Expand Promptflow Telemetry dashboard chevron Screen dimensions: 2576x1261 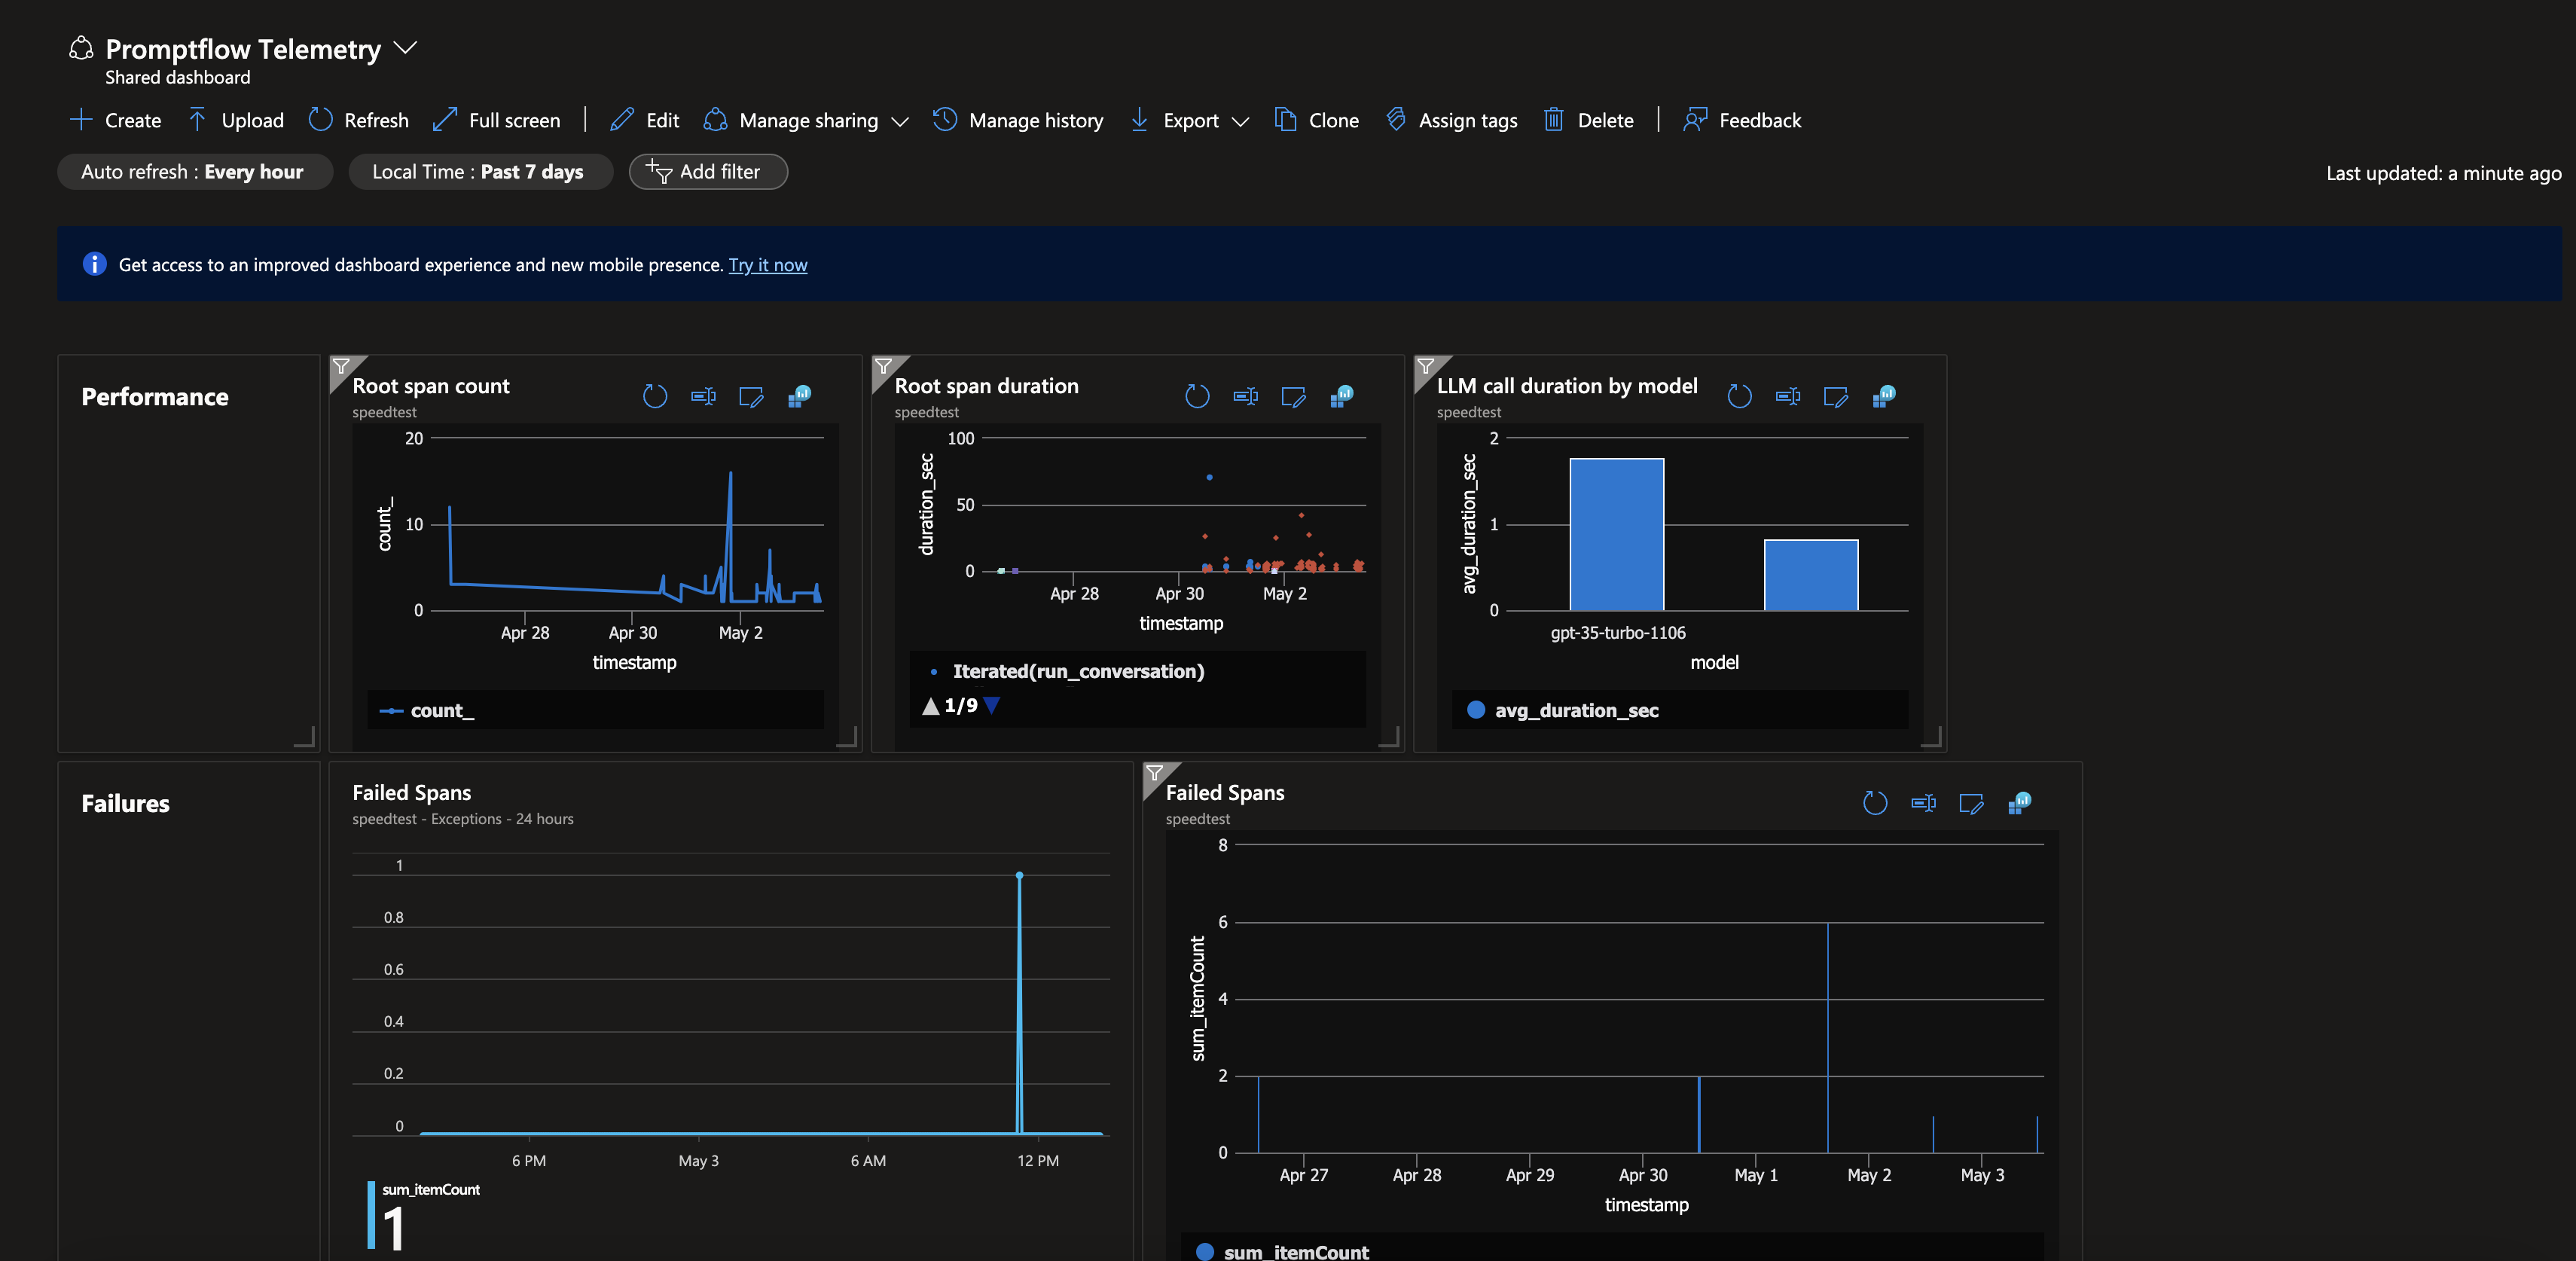point(405,48)
